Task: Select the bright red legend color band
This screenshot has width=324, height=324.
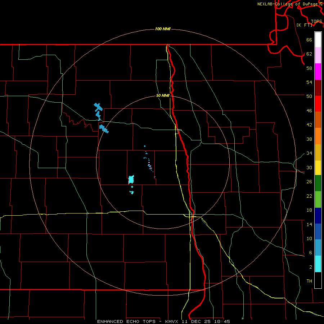Action: 318,104
